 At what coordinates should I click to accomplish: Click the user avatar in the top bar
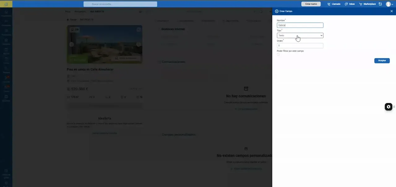tap(388, 4)
